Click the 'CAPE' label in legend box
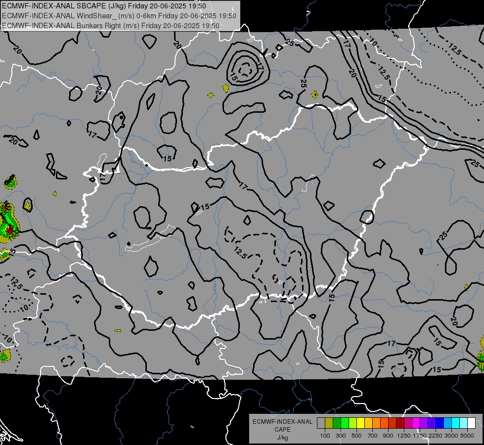 point(282,430)
